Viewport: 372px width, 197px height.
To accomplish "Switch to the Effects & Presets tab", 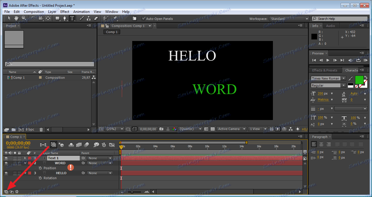I will coord(325,70).
